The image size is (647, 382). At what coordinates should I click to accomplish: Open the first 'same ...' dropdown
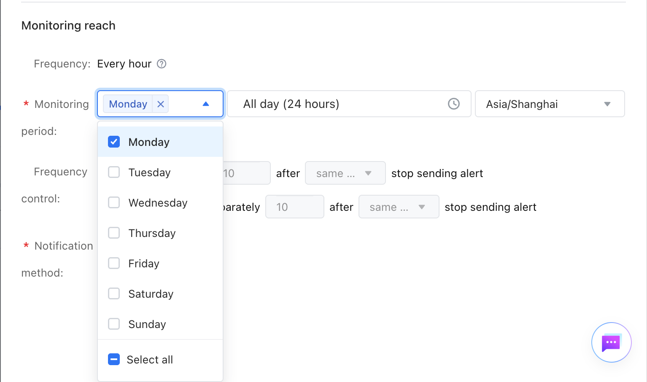pos(345,173)
